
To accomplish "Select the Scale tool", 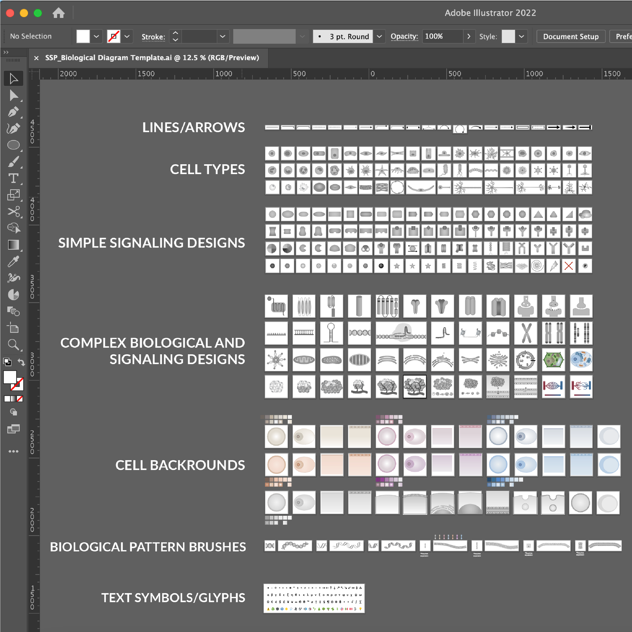I will click(13, 195).
